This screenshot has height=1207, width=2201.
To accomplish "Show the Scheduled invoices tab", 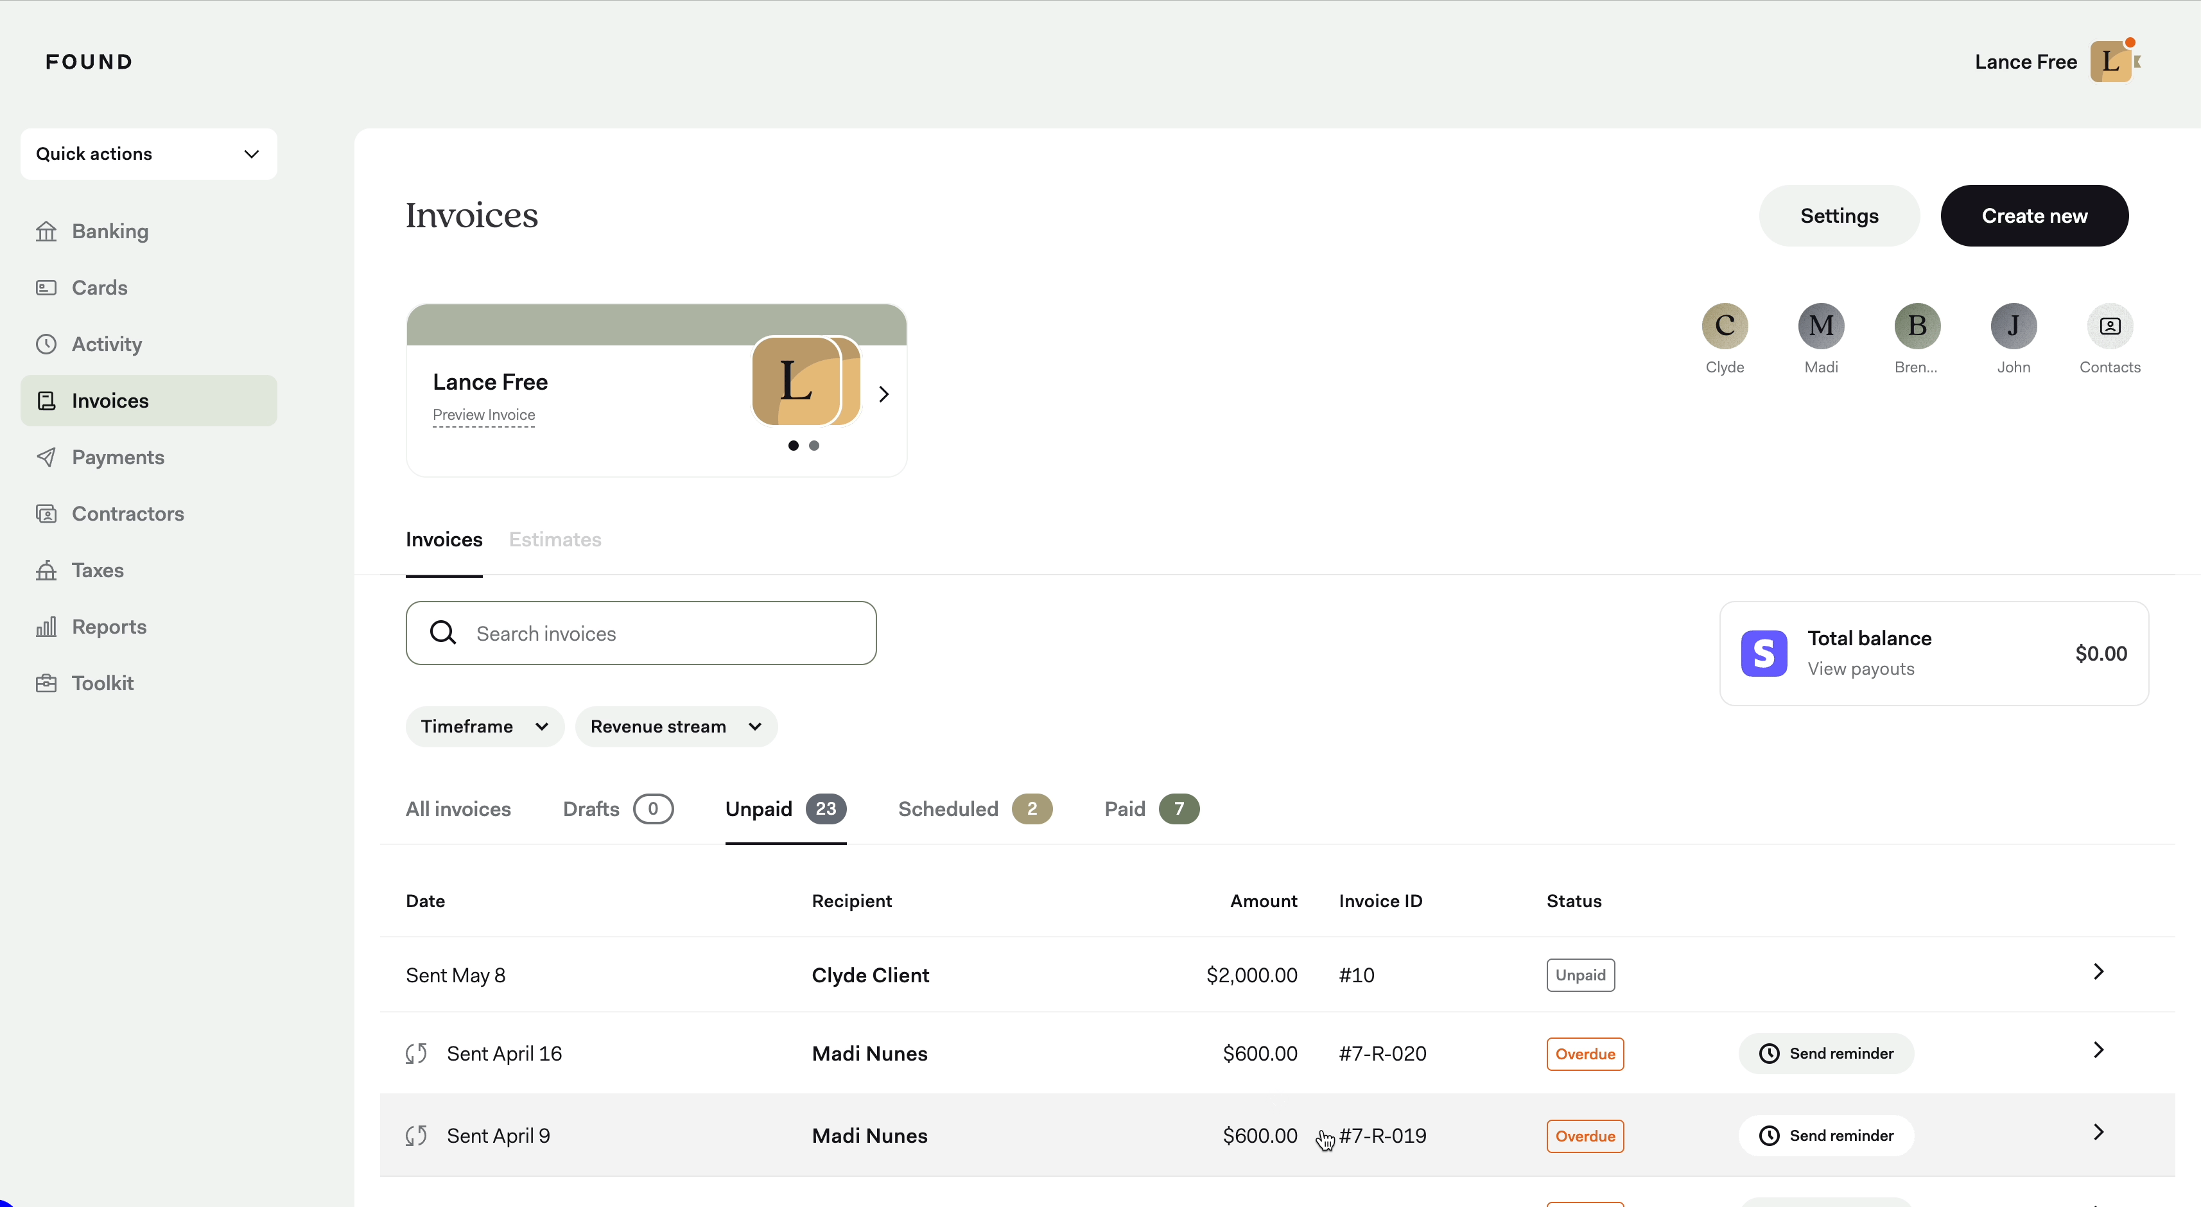I will click(x=974, y=809).
